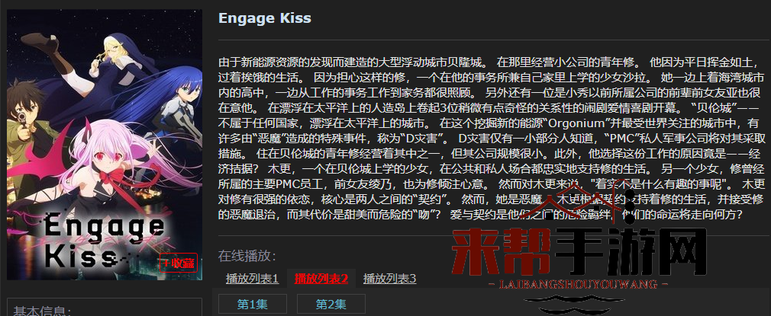The height and width of the screenshot is (316, 771).
Task: Select the highlighted 播放列表2 tab
Action: pos(321,279)
